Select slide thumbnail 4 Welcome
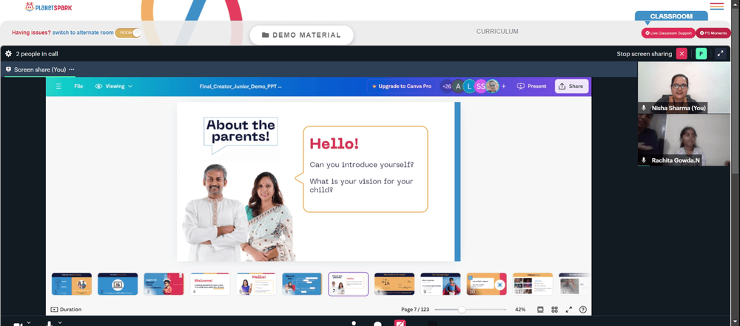This screenshot has height=326, width=740. pyautogui.click(x=210, y=284)
